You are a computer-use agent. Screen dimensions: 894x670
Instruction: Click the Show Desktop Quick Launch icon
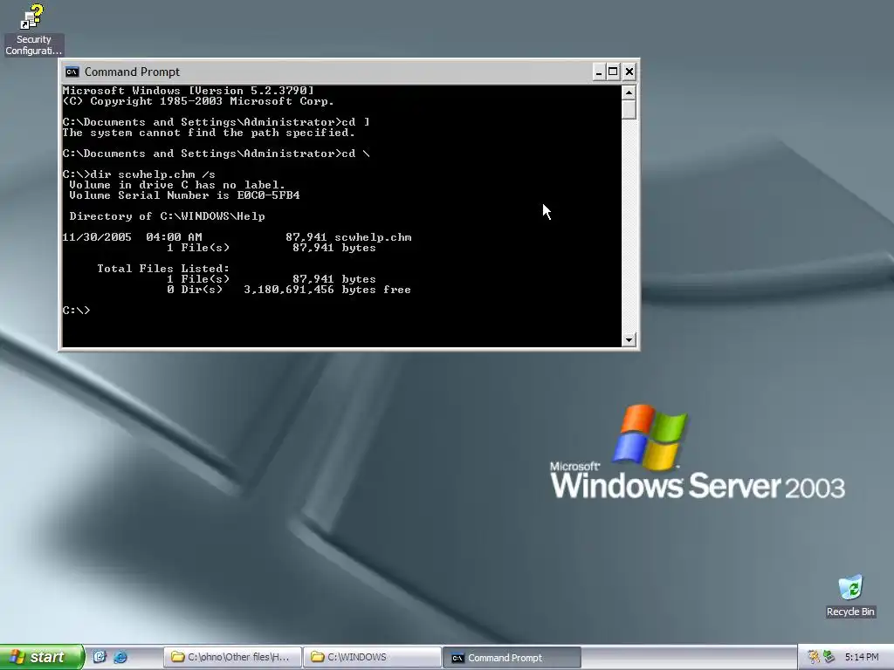pos(100,657)
